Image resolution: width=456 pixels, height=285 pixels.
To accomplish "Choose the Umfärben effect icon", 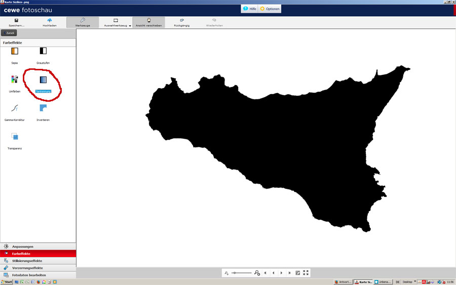I will tap(15, 79).
